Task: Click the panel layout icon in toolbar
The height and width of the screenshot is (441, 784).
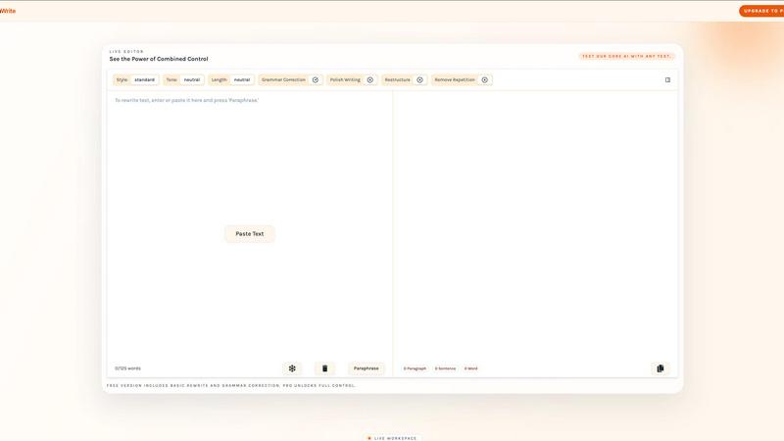Action: pos(667,80)
